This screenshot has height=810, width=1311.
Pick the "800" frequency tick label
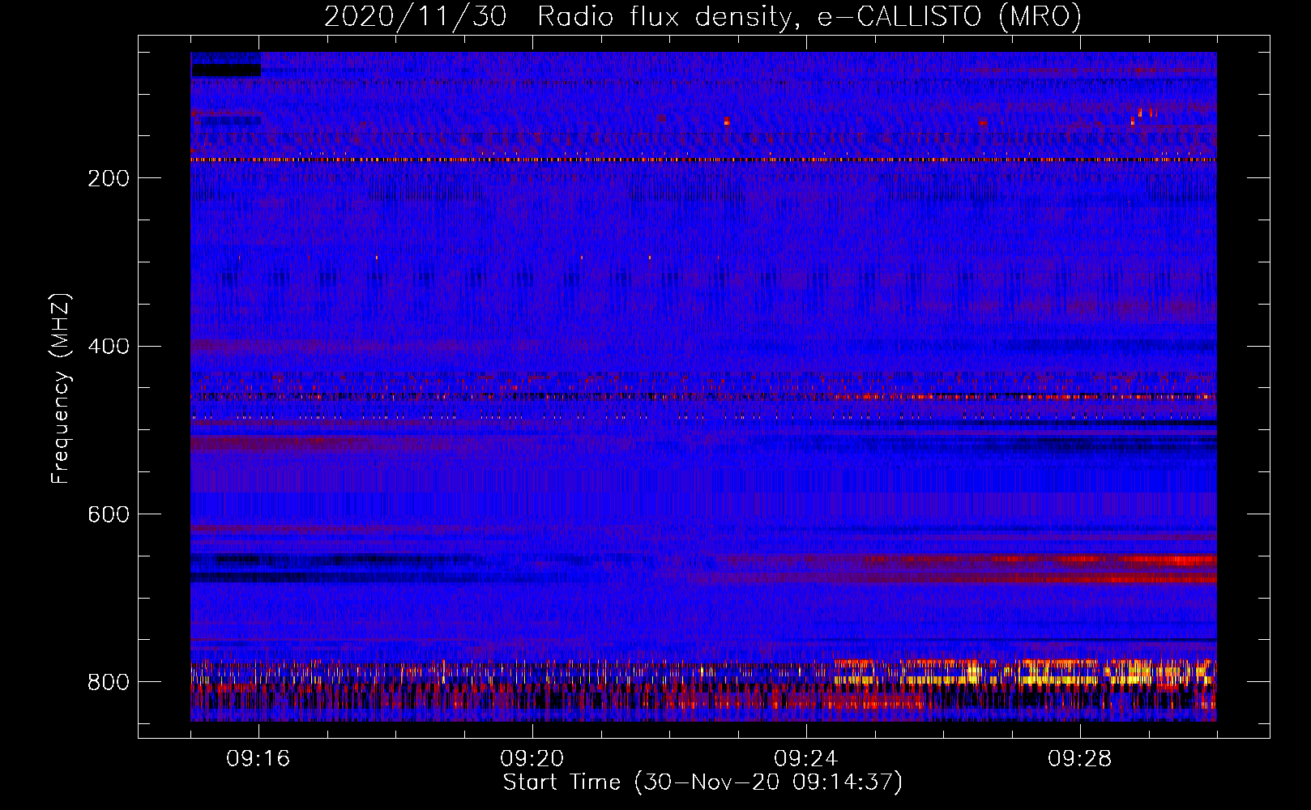(x=109, y=682)
